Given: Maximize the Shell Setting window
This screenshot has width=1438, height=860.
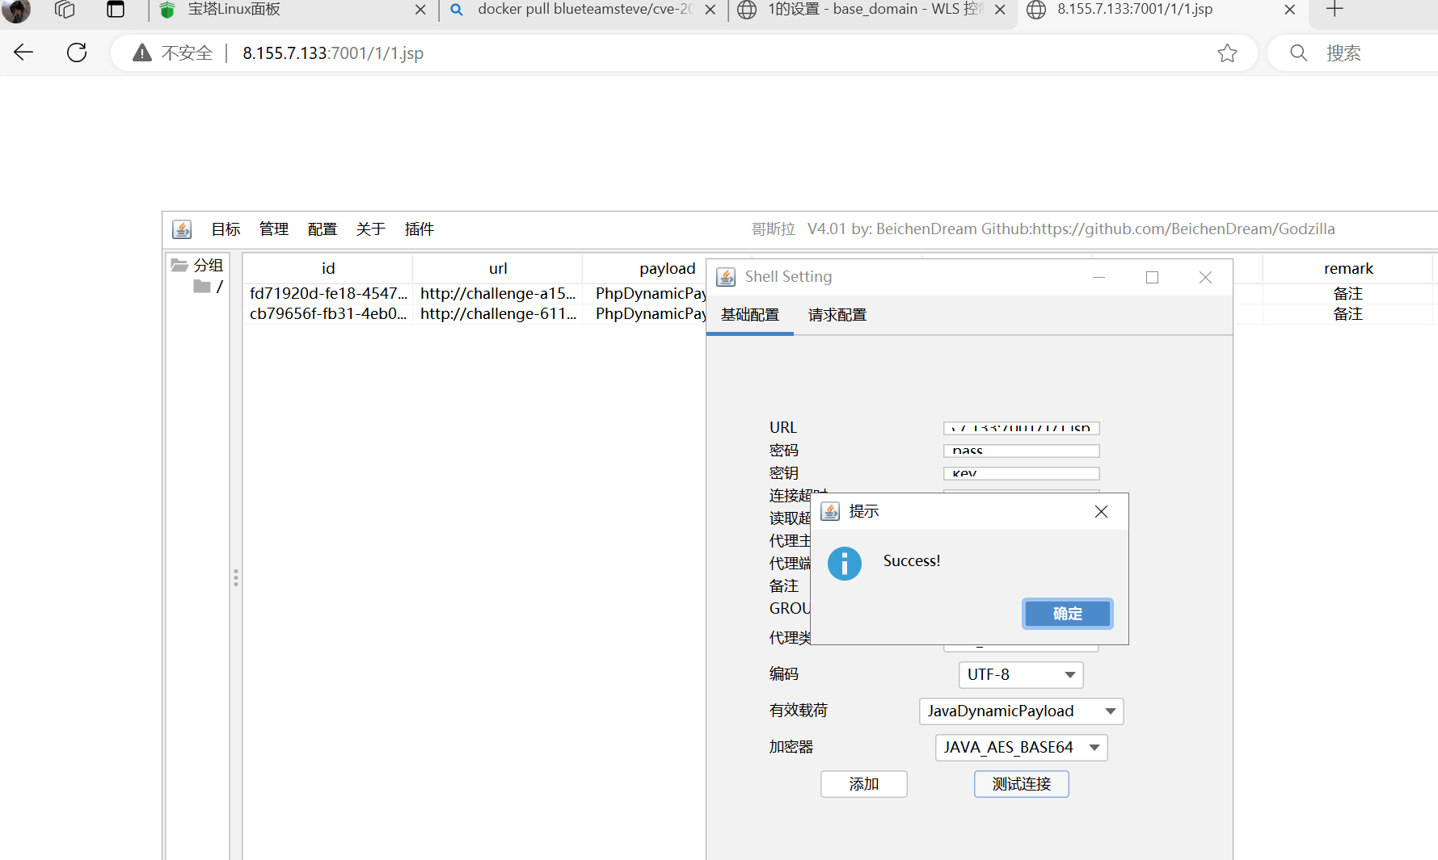Looking at the screenshot, I should tap(1152, 277).
